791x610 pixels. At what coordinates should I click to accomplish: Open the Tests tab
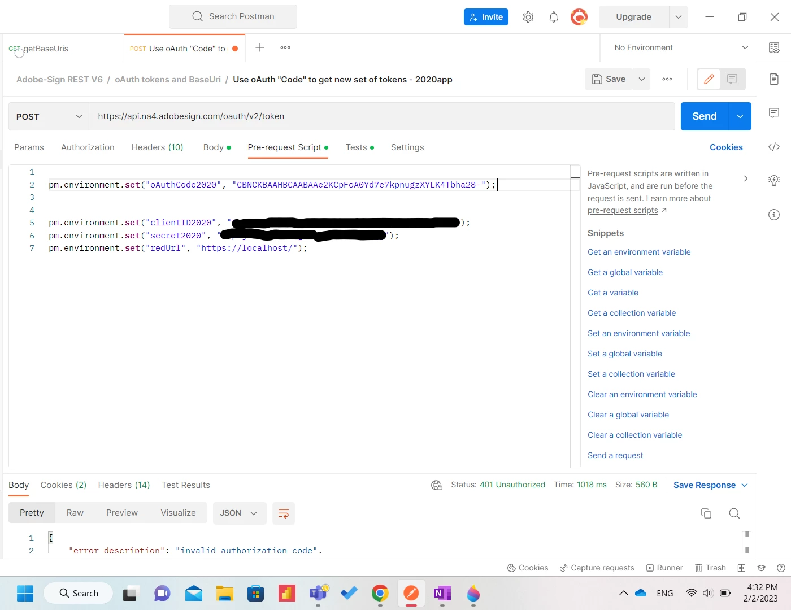(360, 147)
